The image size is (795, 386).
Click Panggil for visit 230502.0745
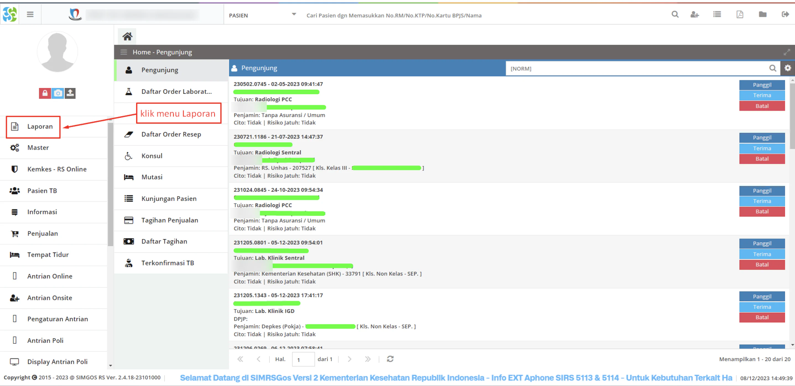tap(762, 85)
